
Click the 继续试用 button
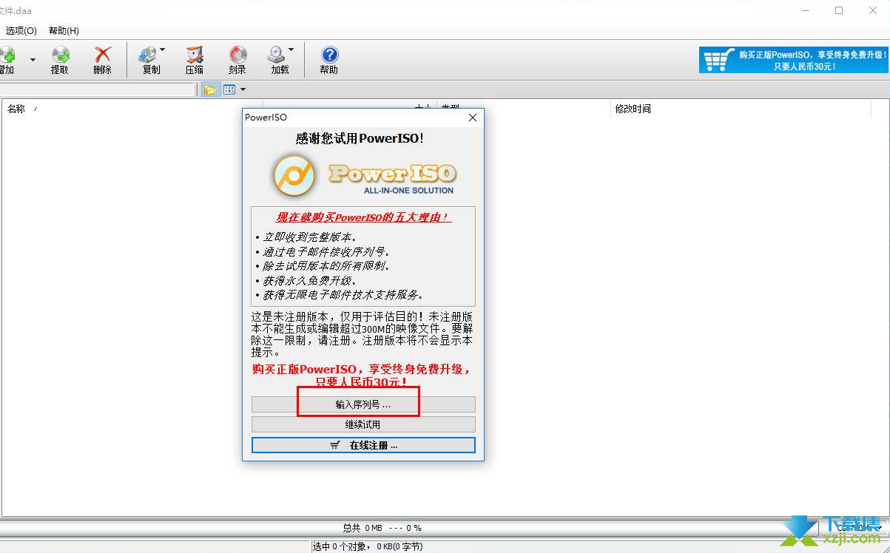[363, 424]
